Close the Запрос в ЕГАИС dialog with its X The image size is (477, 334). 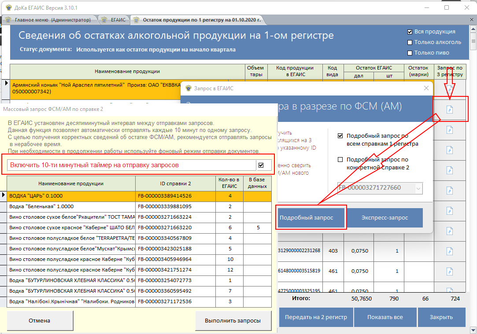426,88
